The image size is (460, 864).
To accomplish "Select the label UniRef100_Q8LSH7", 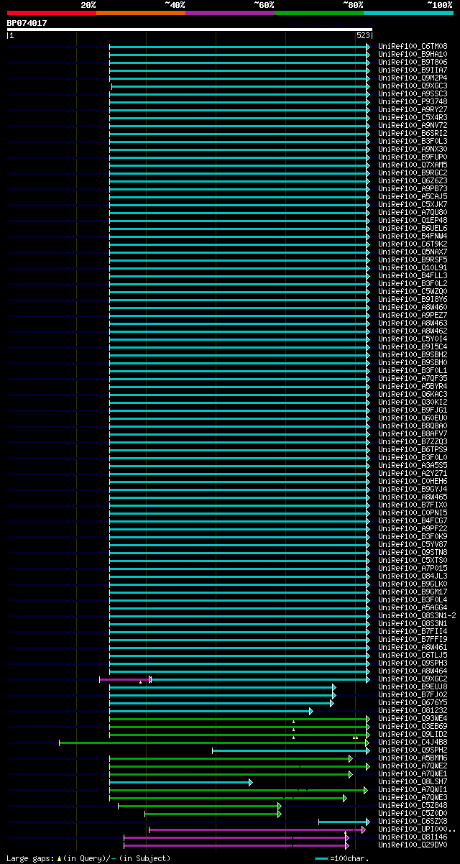I will pyautogui.click(x=413, y=781).
